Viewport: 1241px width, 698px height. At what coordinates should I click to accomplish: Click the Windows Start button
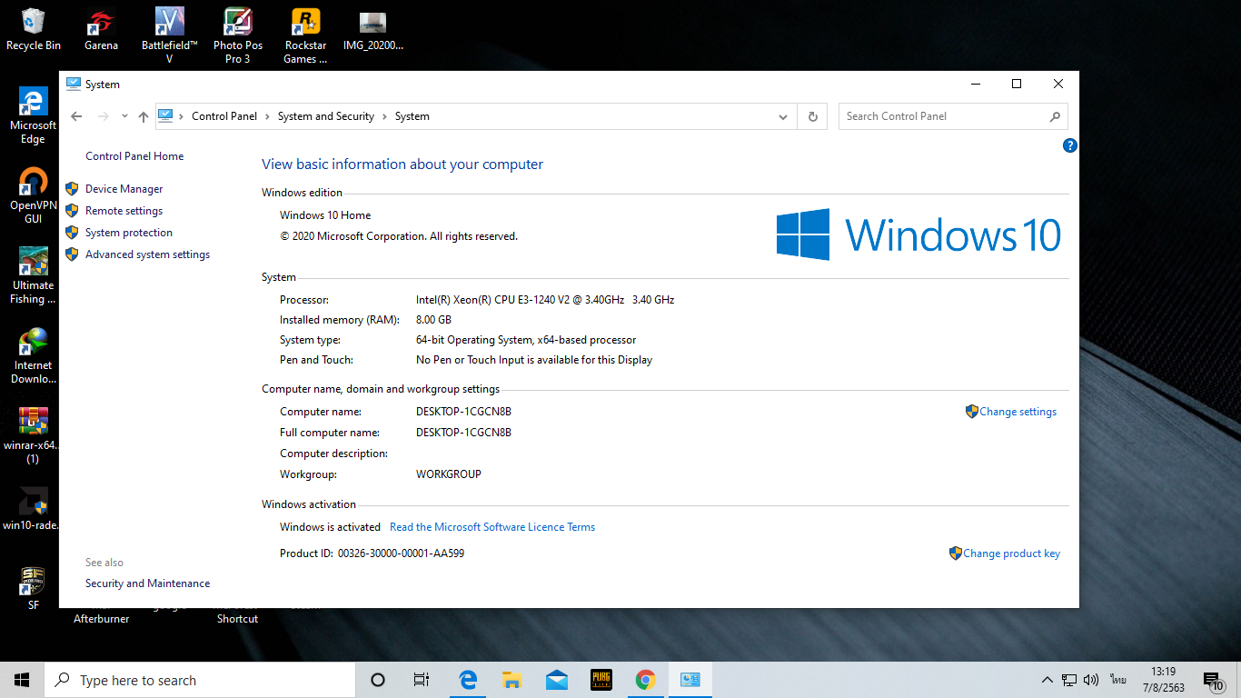click(x=22, y=680)
